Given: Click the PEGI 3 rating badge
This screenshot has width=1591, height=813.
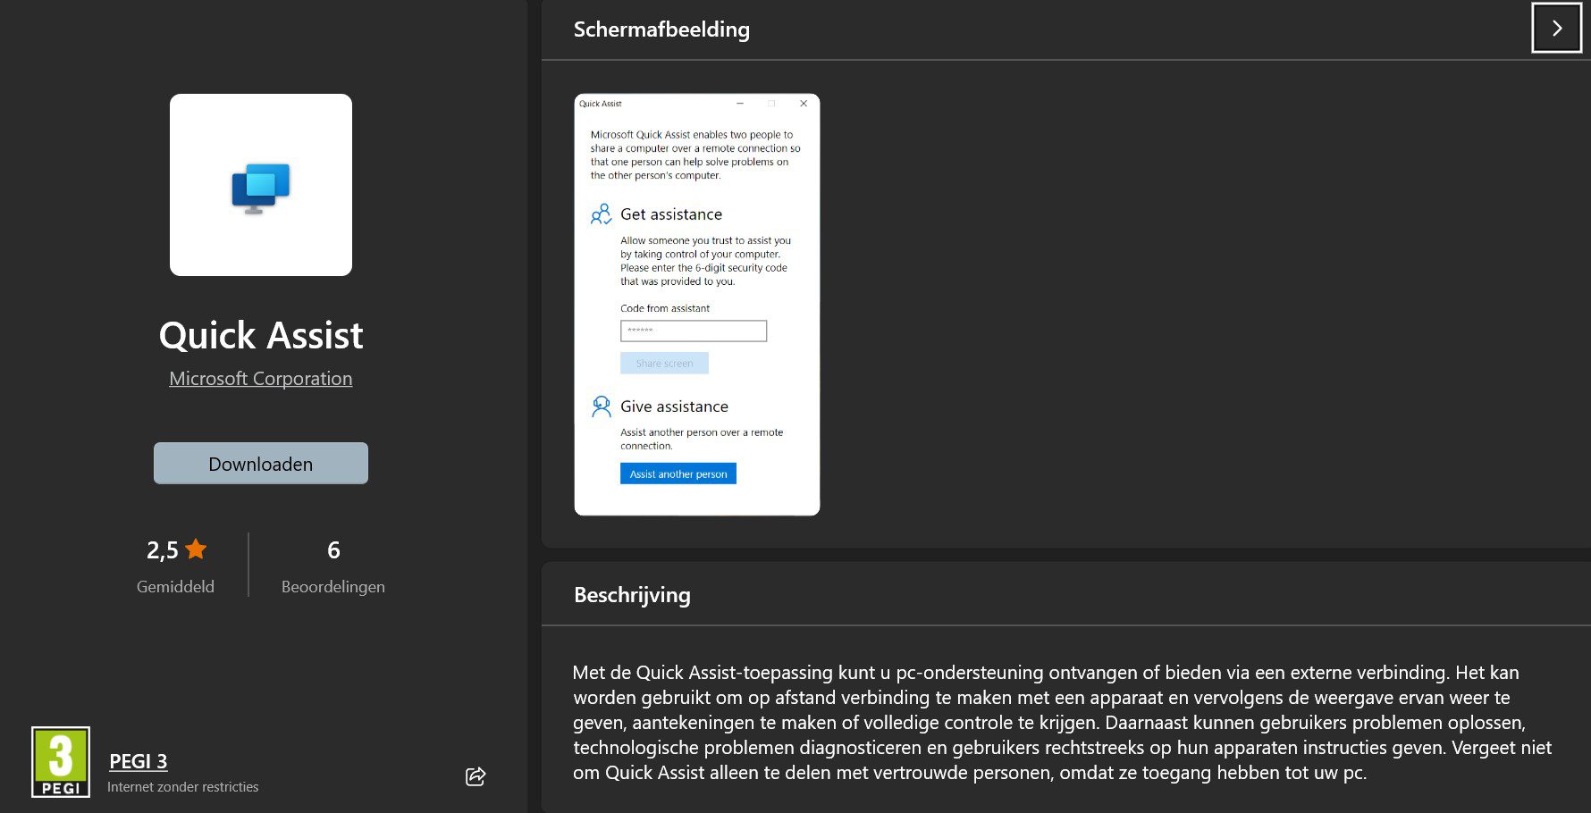Looking at the screenshot, I should tap(61, 762).
